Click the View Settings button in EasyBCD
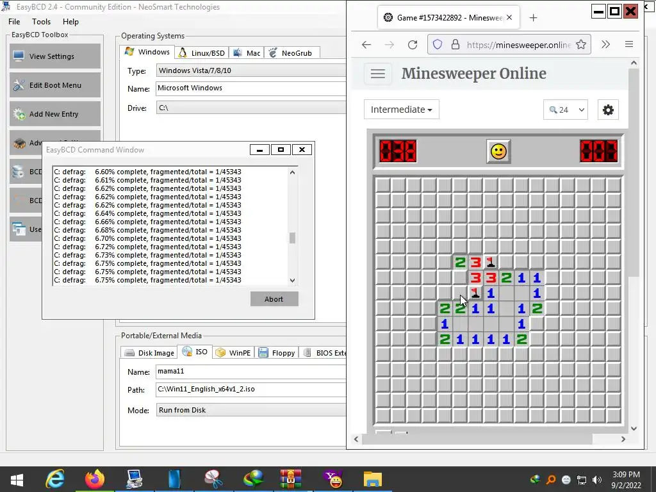Screen dimensions: 656x492 click(55, 56)
